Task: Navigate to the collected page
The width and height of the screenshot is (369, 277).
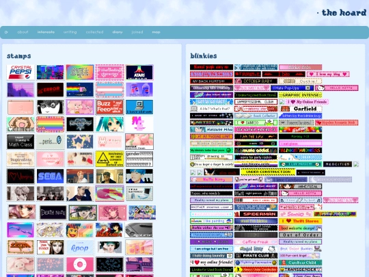Action: (x=94, y=32)
